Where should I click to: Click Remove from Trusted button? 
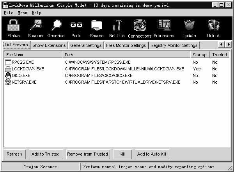(x=88, y=154)
